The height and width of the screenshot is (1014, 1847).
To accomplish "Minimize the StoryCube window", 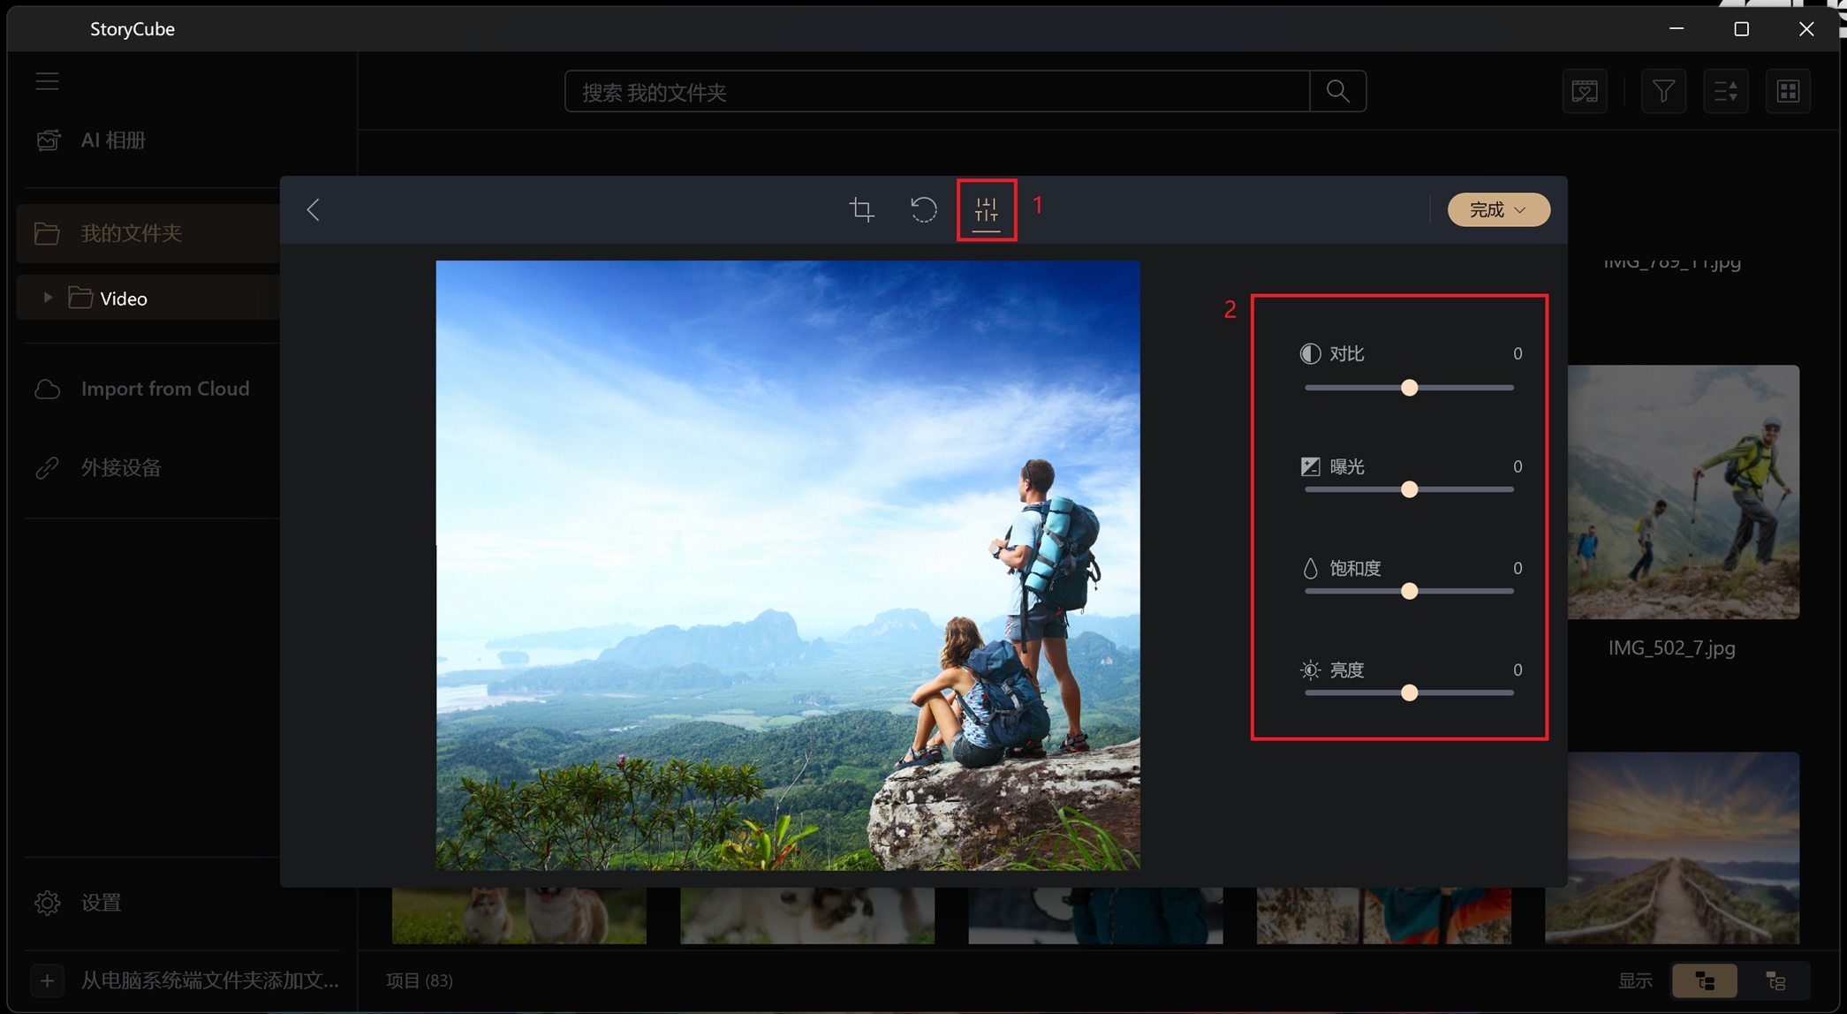I will (x=1677, y=29).
